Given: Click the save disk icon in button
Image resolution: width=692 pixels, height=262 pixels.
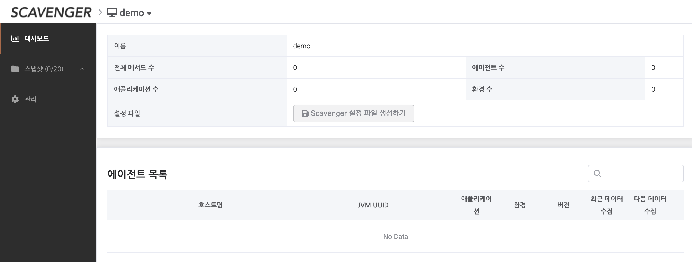Looking at the screenshot, I should tap(305, 113).
